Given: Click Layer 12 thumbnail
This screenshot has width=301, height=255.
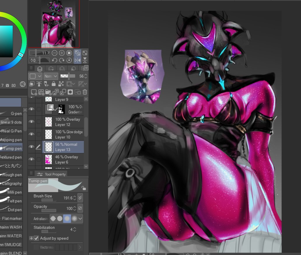Looking at the screenshot, I should pyautogui.click(x=48, y=122).
